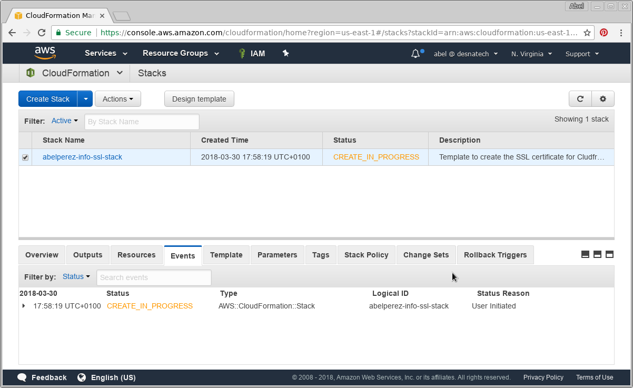Viewport: 633px width, 388px height.
Task: Open the abel @ desnatech account menu
Action: (x=466, y=54)
